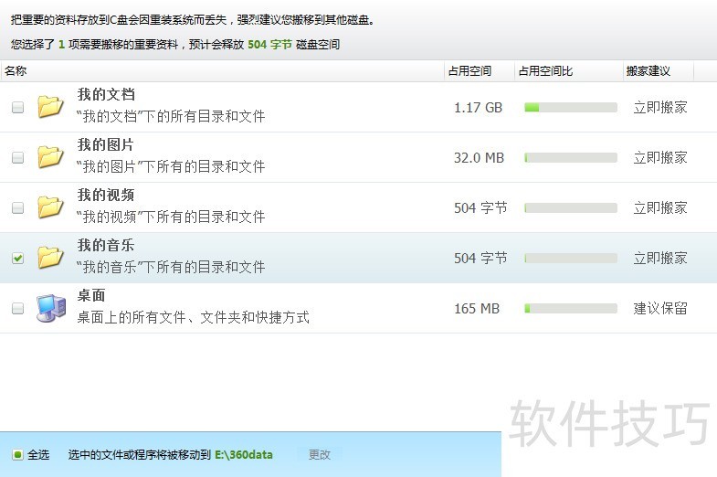The width and height of the screenshot is (717, 477).
Task: Click the 我的文档 folder icon
Action: [x=50, y=106]
